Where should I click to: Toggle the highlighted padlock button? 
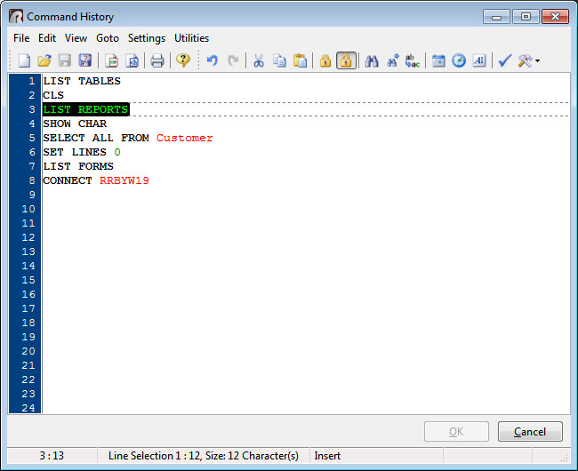point(346,60)
